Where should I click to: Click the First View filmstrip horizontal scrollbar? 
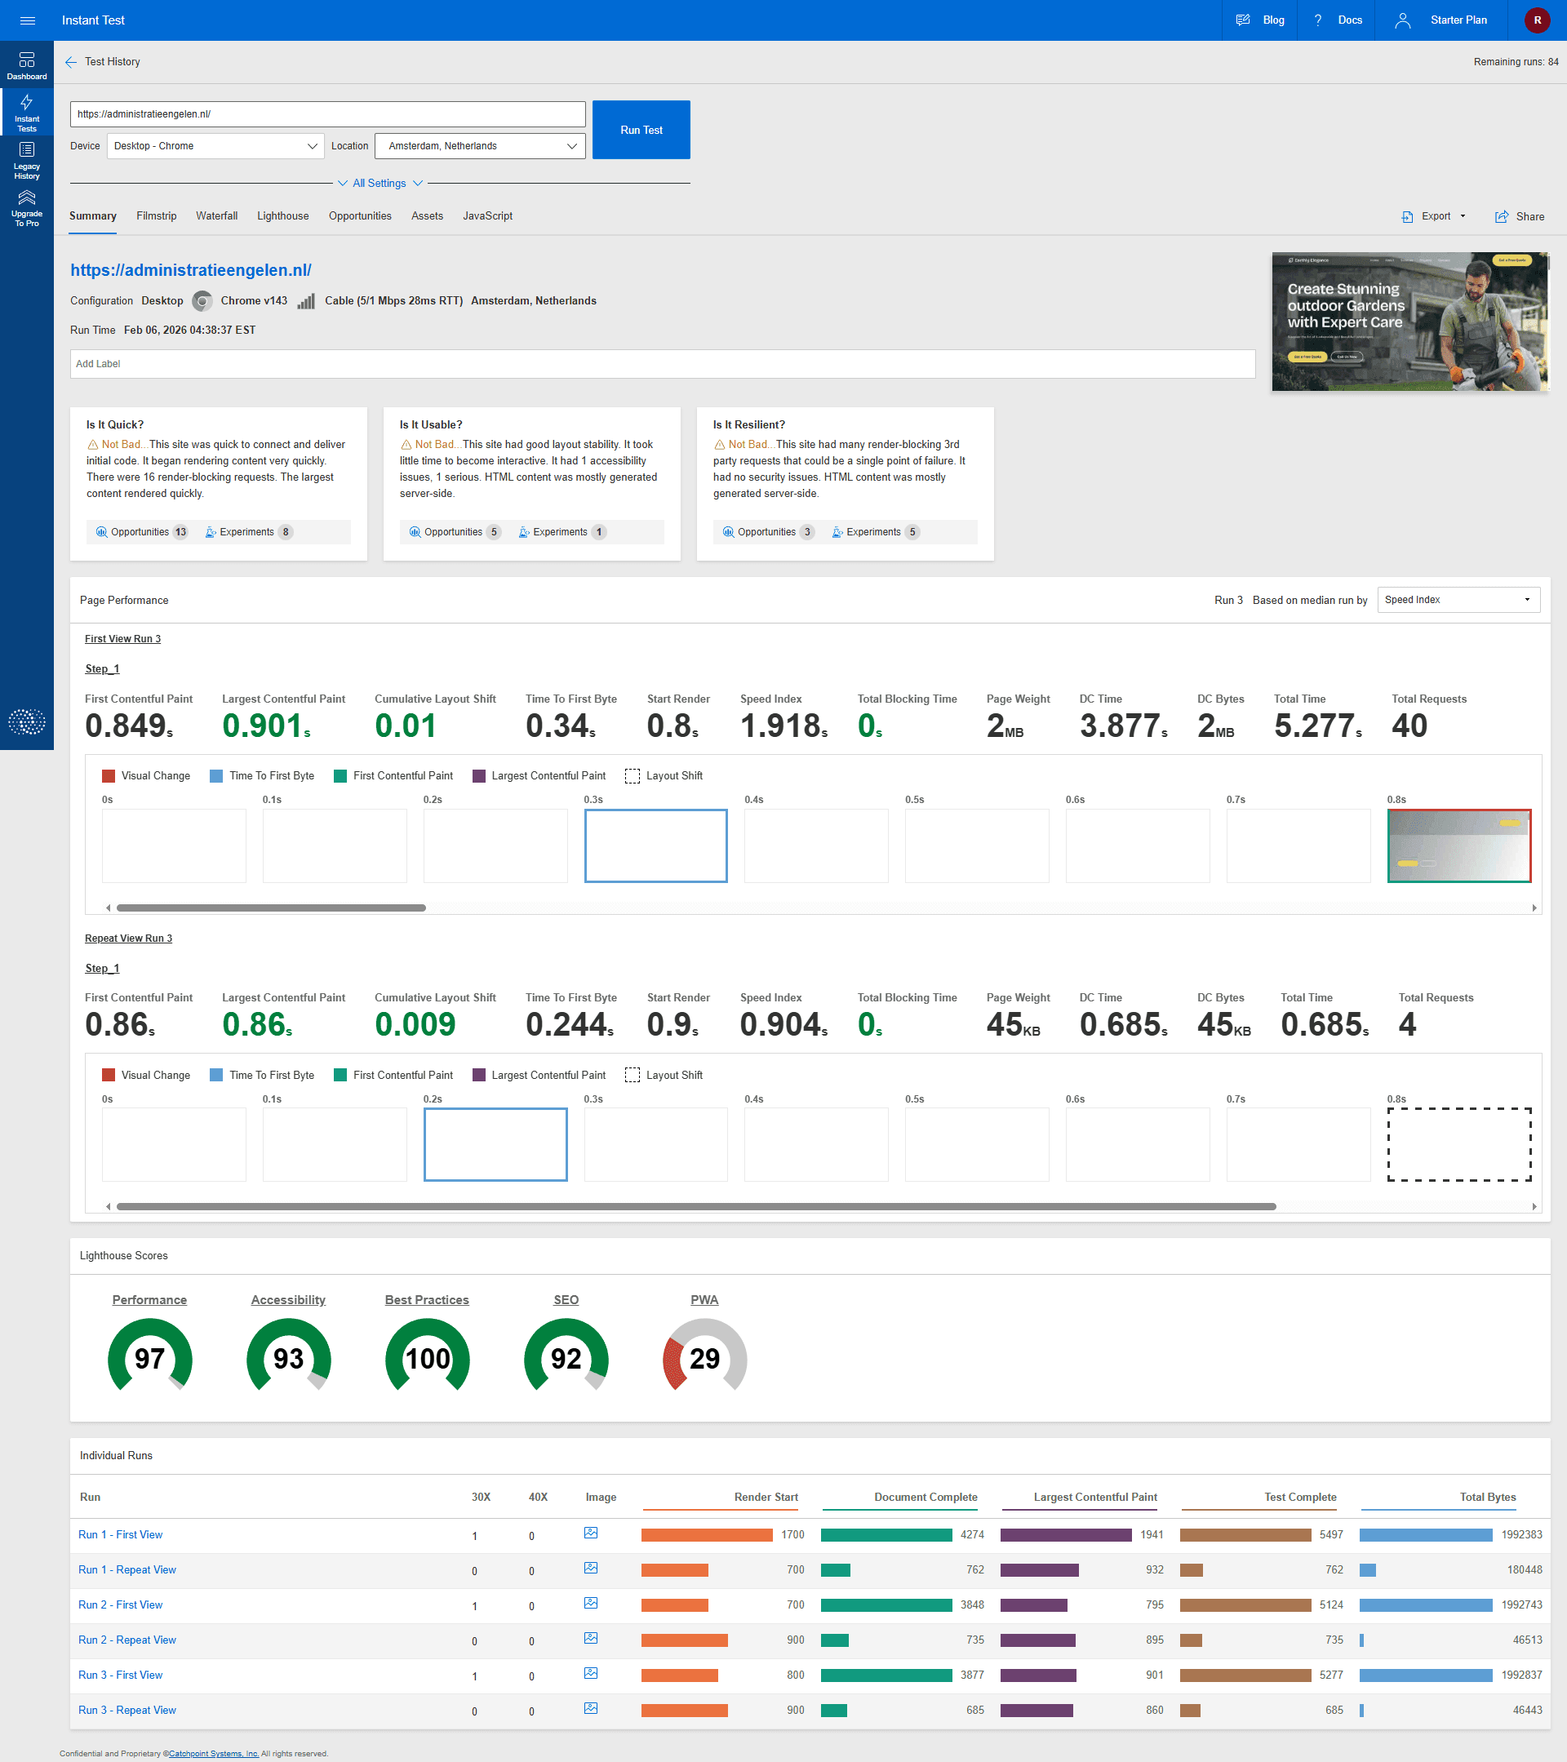coord(271,908)
